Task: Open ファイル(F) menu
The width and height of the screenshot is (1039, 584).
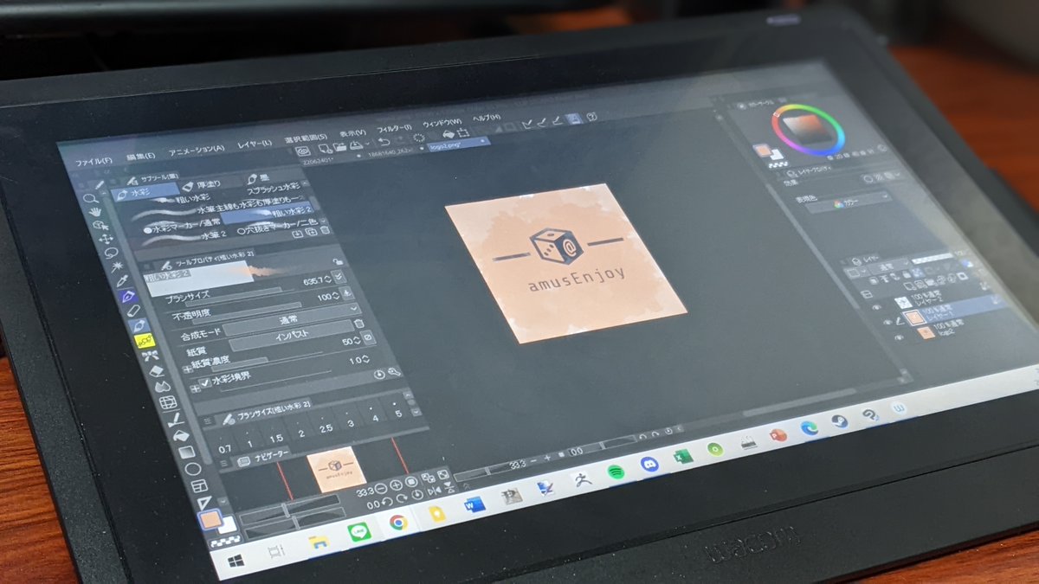Action: [x=93, y=161]
